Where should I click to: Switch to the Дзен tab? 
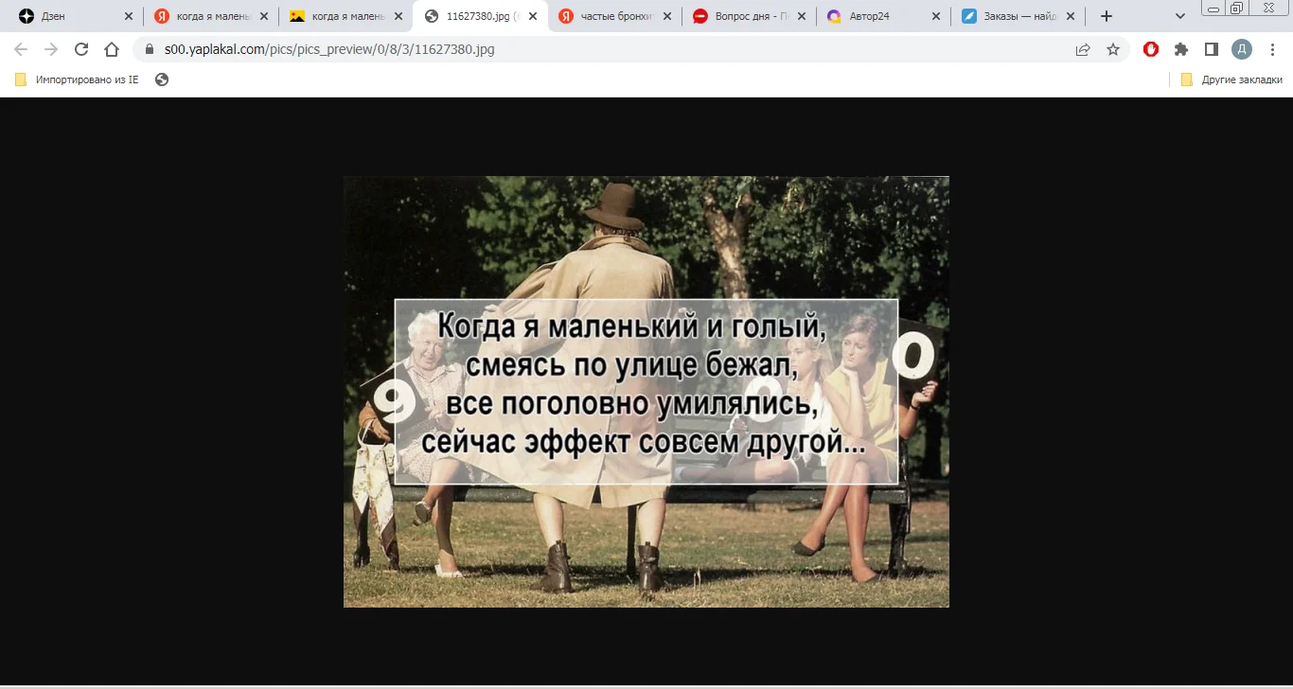[57, 15]
